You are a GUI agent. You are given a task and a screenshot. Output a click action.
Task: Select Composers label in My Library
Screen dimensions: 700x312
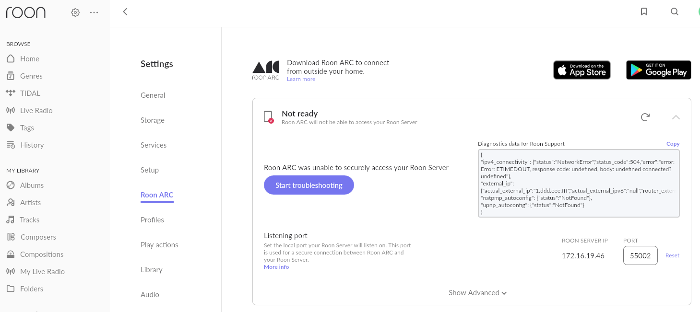pos(38,237)
